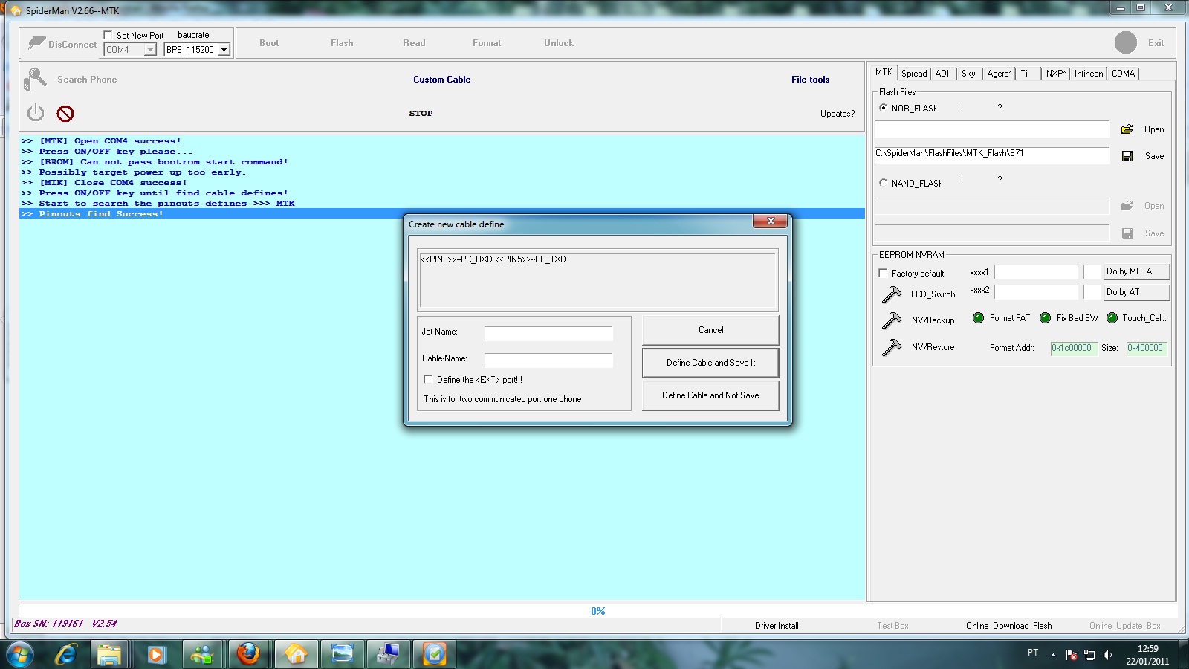Click Define Cable and Save It button

tap(710, 363)
